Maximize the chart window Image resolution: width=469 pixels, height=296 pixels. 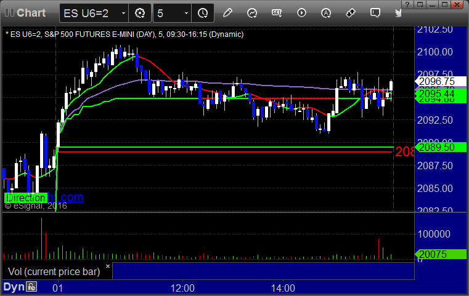[444, 4]
